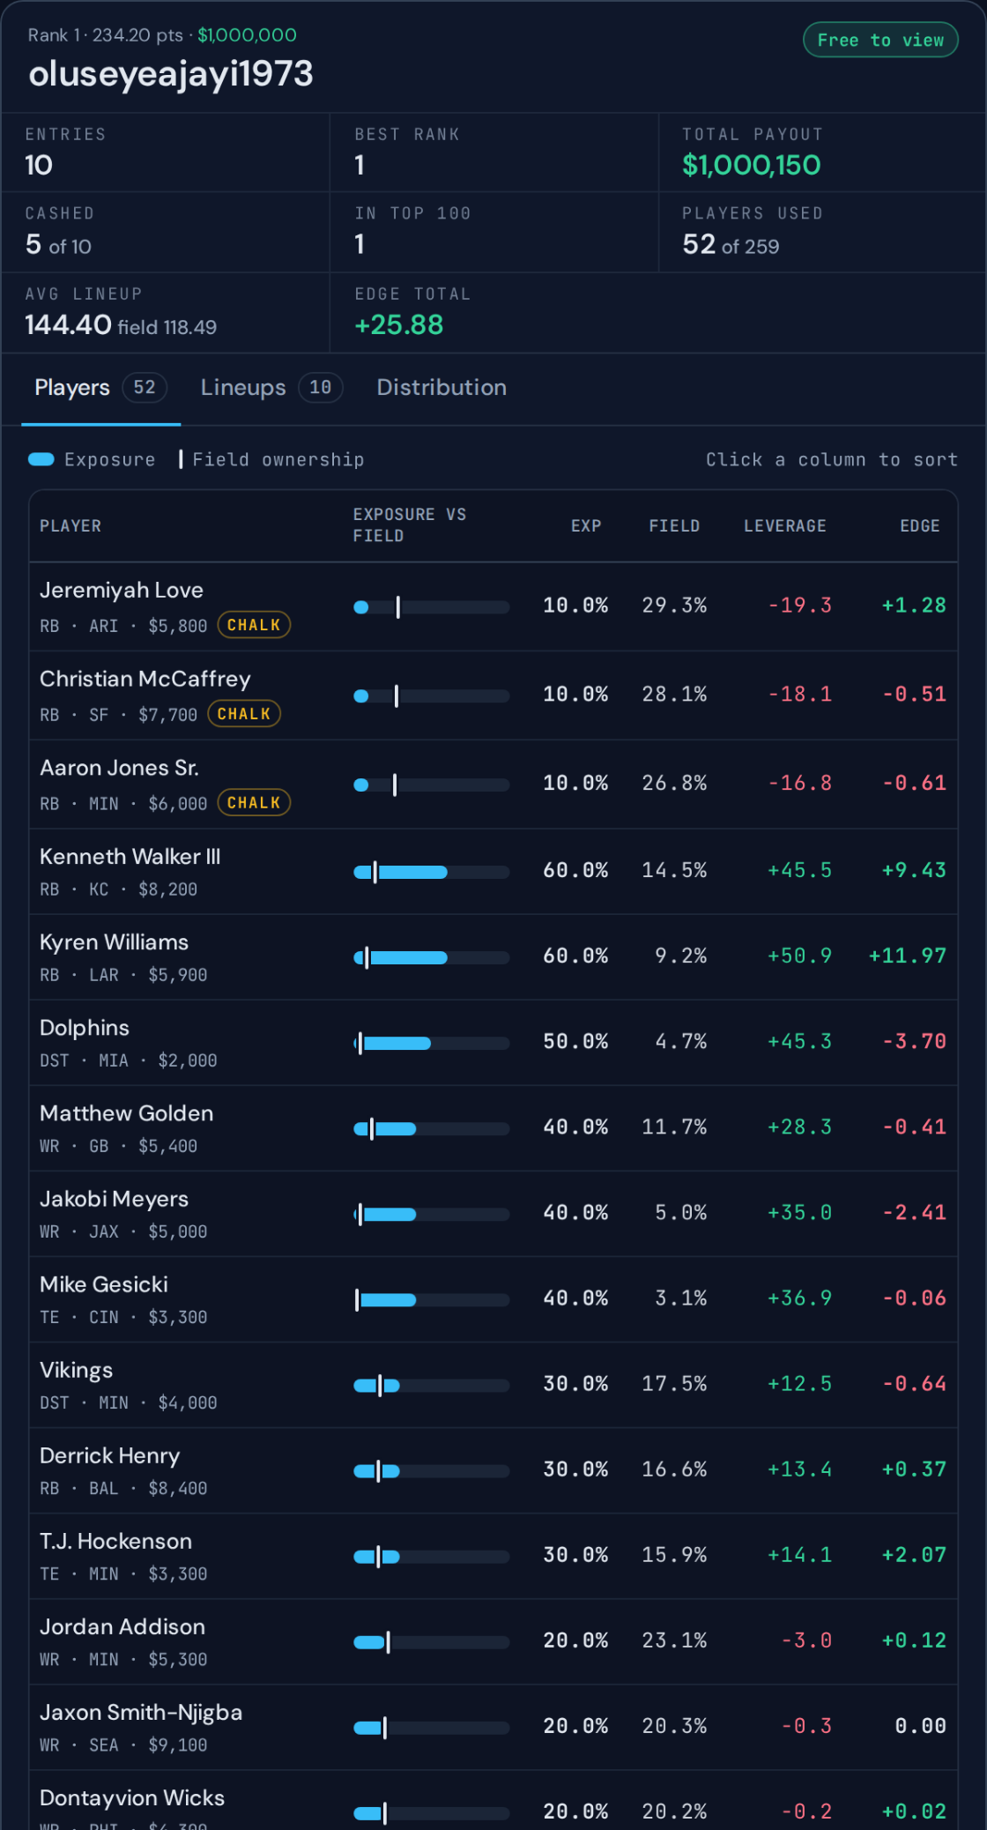Click Derrick Henry's 16.6% field value

click(674, 1469)
